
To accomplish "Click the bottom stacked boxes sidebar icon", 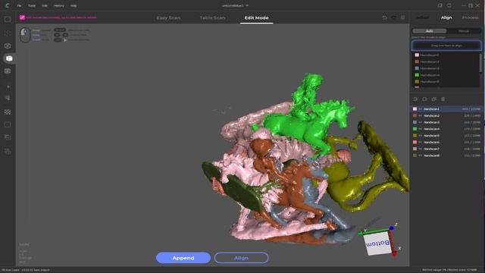I will tap(8, 152).
